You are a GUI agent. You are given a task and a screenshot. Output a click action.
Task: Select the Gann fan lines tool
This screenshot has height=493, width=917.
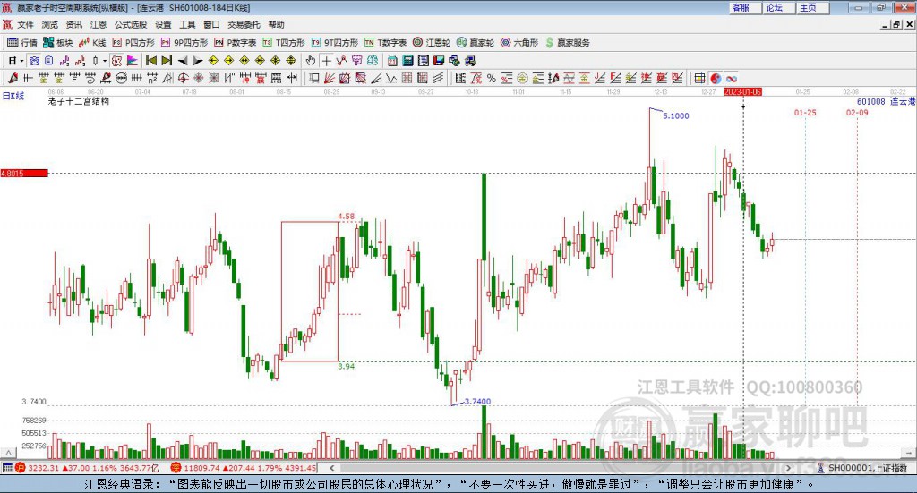click(x=330, y=78)
